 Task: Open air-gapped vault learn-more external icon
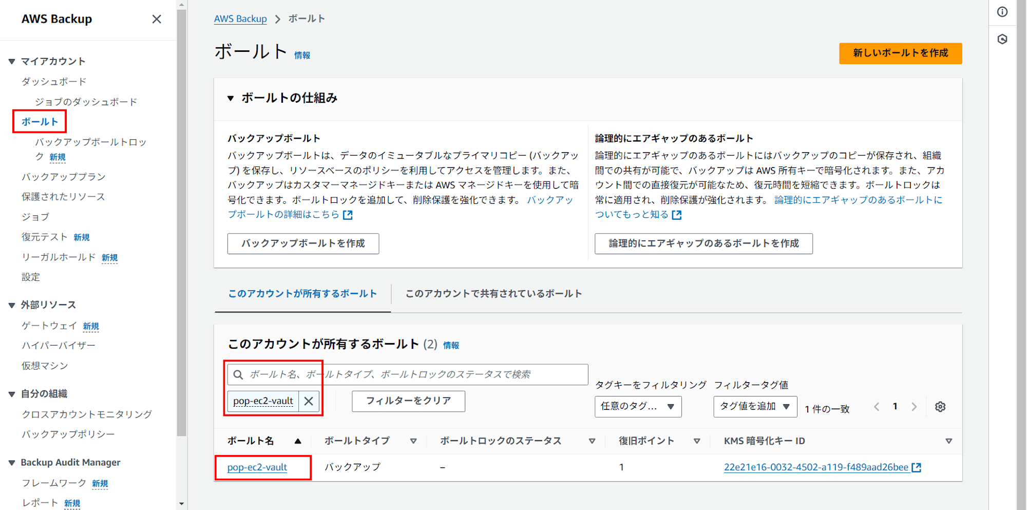[x=677, y=215]
